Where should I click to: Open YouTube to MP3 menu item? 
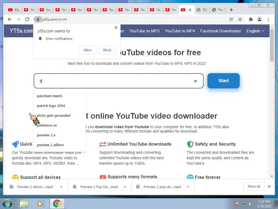pos(144,31)
